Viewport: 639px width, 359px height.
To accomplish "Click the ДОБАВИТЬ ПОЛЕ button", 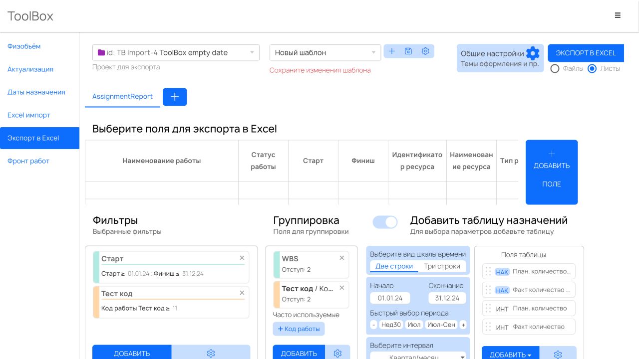I will (552, 172).
